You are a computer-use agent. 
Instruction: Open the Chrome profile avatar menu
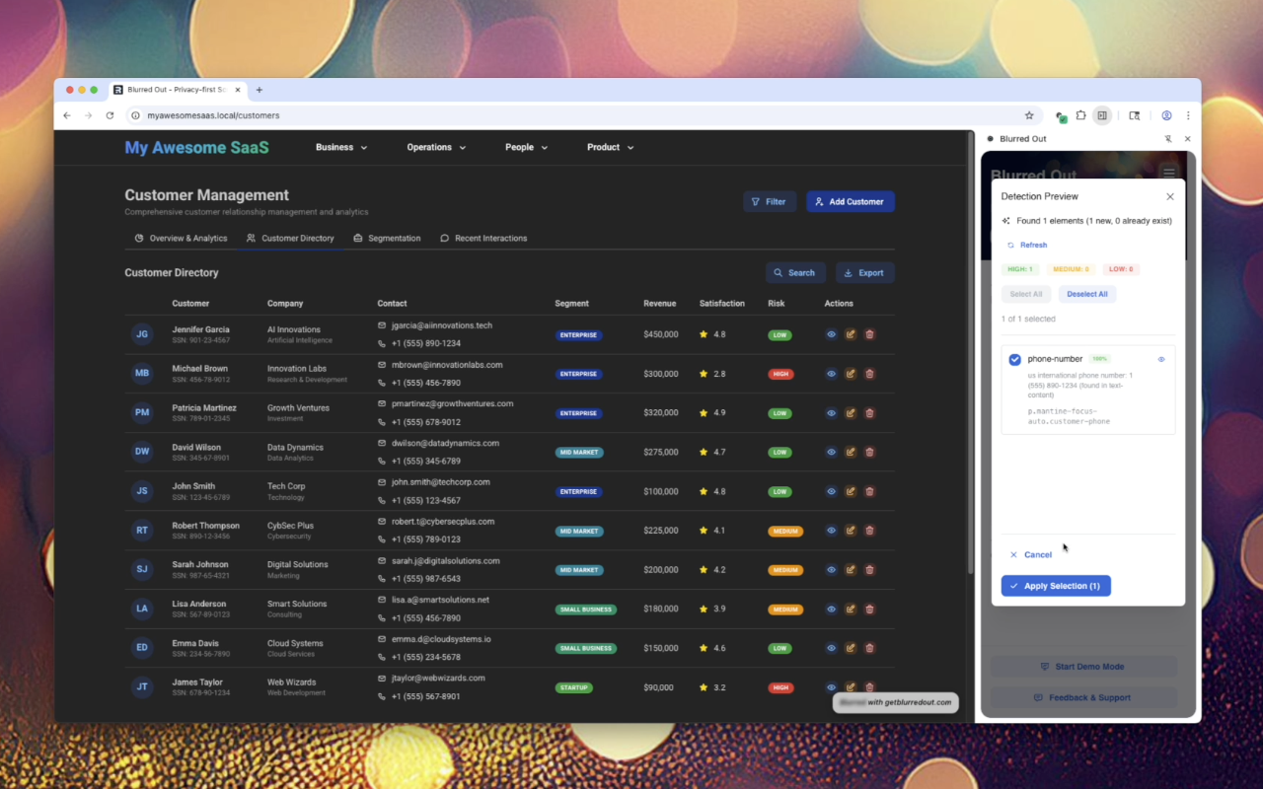click(1166, 115)
